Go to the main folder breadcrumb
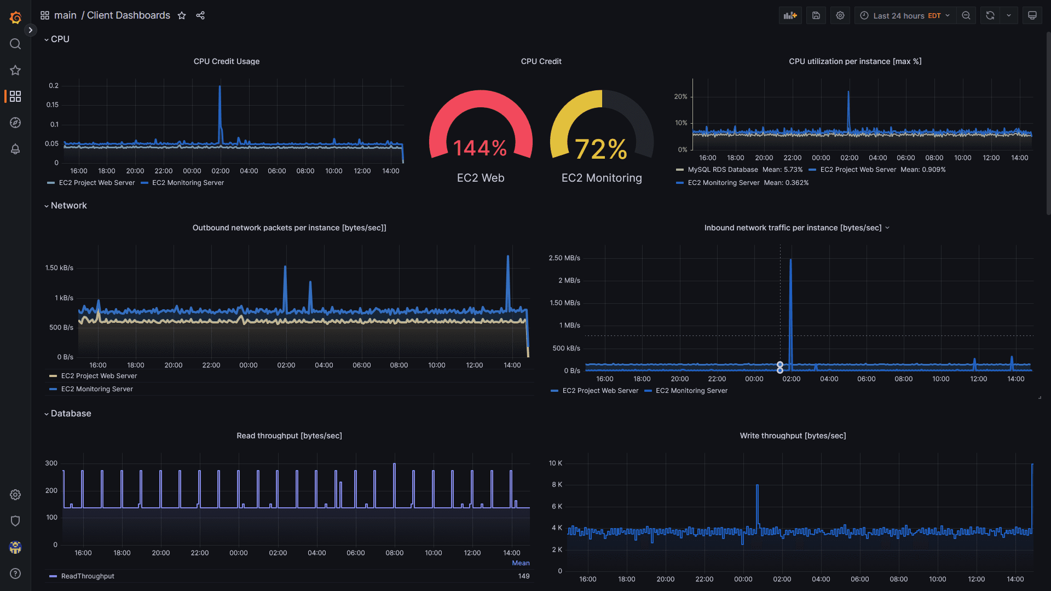 [x=65, y=15]
